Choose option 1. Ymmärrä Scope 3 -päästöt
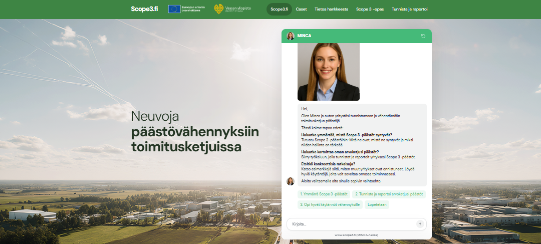Screen dimensions: 541x244 point(324,194)
